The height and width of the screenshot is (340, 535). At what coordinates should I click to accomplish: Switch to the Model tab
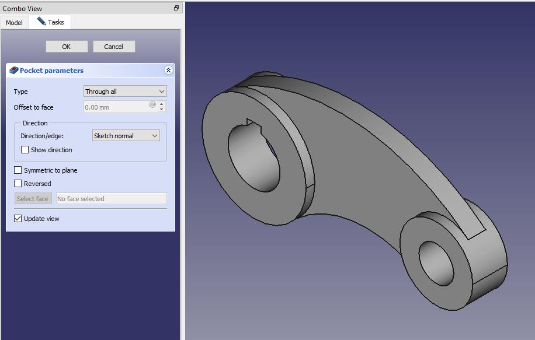[14, 23]
